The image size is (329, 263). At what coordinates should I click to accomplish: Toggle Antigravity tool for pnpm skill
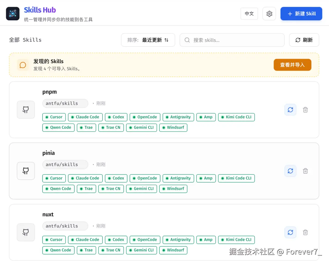(178, 117)
